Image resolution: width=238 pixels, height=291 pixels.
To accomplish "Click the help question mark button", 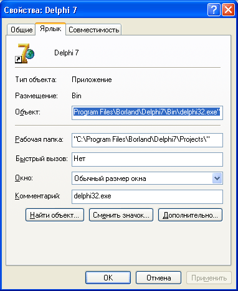I will [x=214, y=9].
